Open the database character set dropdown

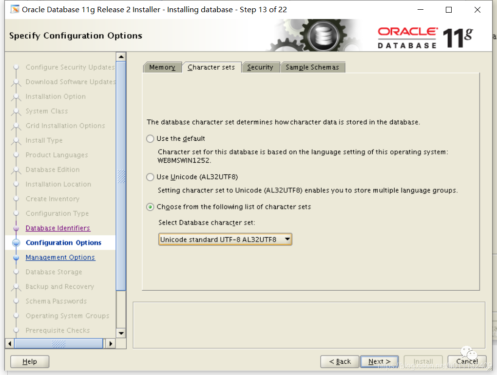click(x=225, y=240)
